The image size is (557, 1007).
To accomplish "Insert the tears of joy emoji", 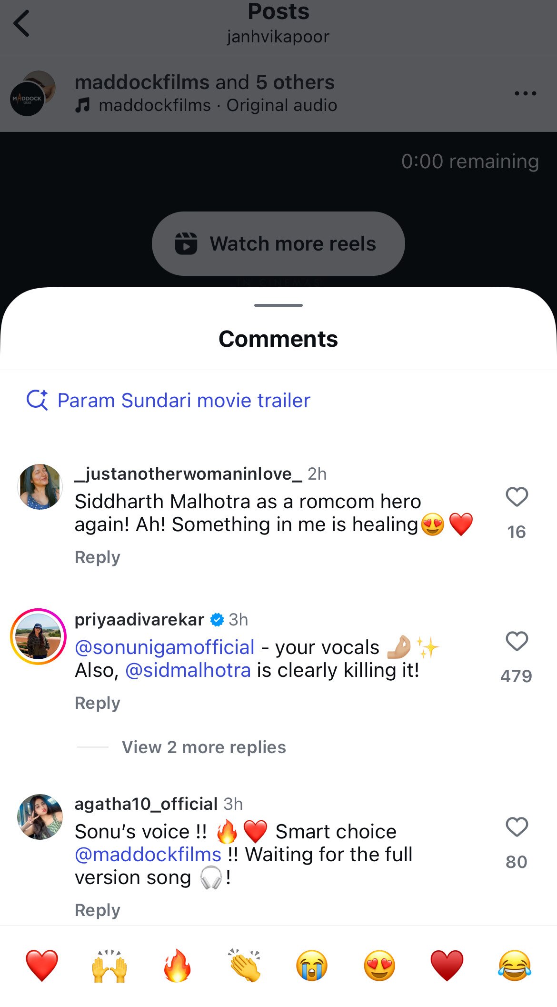I will [515, 966].
